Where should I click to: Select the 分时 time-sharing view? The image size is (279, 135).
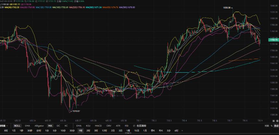(39, 131)
